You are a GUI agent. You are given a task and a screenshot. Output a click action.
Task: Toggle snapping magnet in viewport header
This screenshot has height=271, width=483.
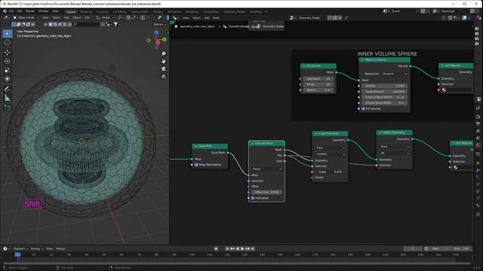[x=128, y=18]
